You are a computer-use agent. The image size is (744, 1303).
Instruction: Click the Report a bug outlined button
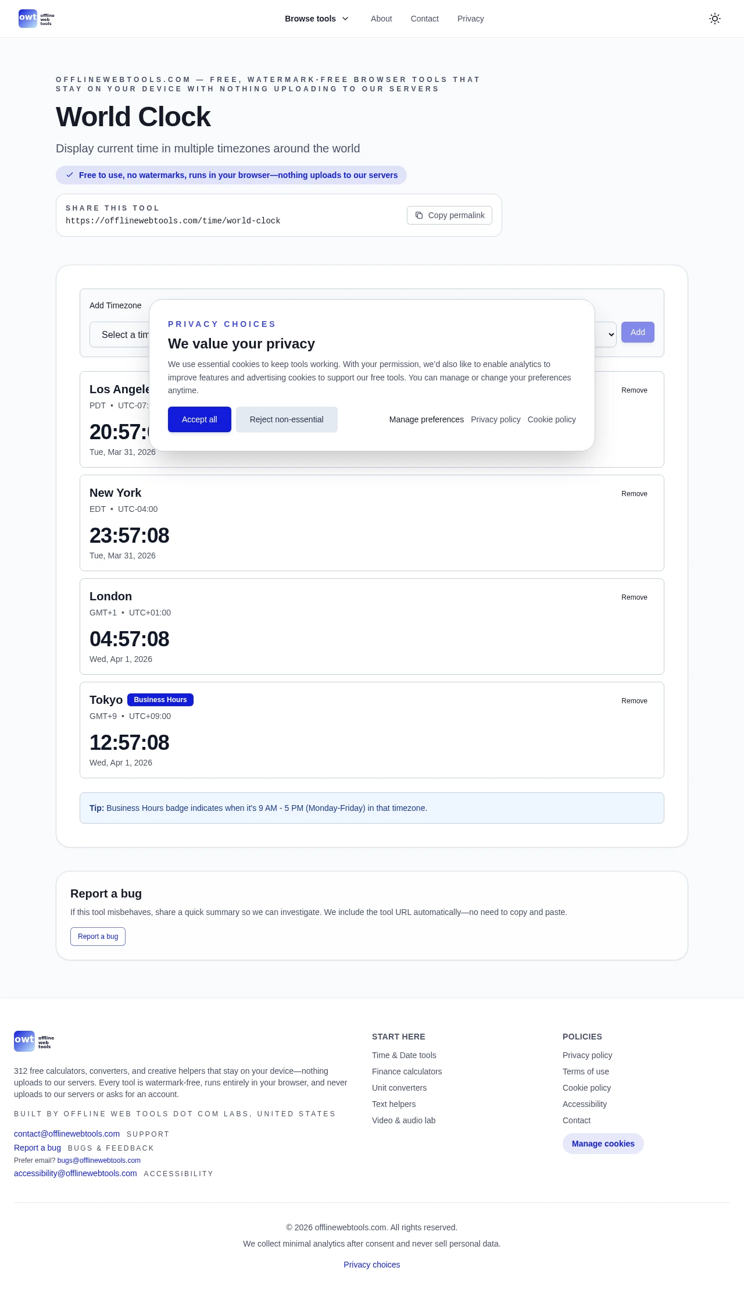(98, 937)
